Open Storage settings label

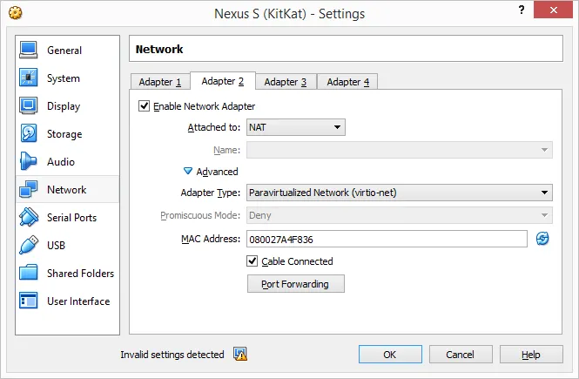click(x=64, y=134)
